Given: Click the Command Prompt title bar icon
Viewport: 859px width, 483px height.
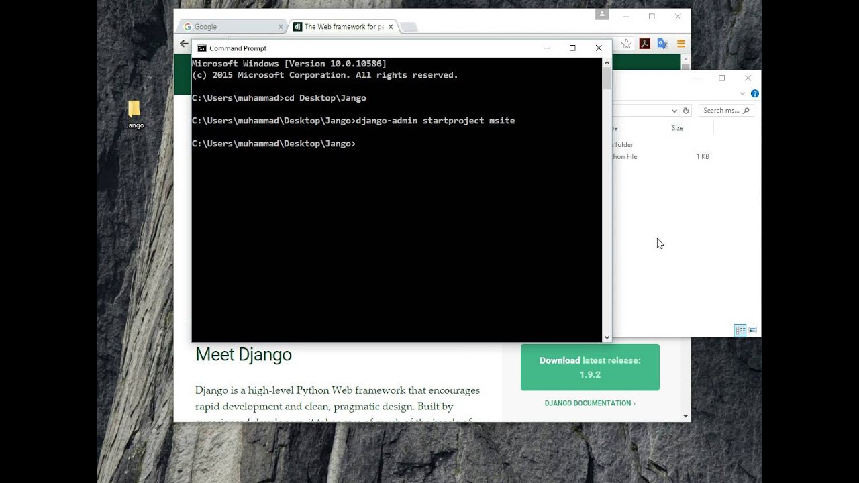Looking at the screenshot, I should pyautogui.click(x=201, y=48).
